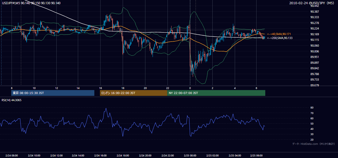Viewport: 338px width, 158px height.
Task: Click hour label 8 on price chart axis
Action: [12, 88]
